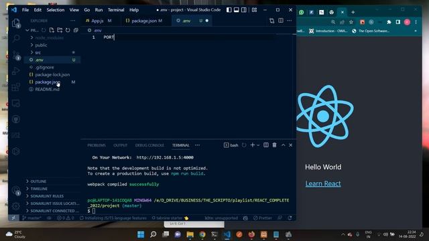Screen dimensions: 429x241
Task: Open the Selection menu
Action: coord(55,10)
